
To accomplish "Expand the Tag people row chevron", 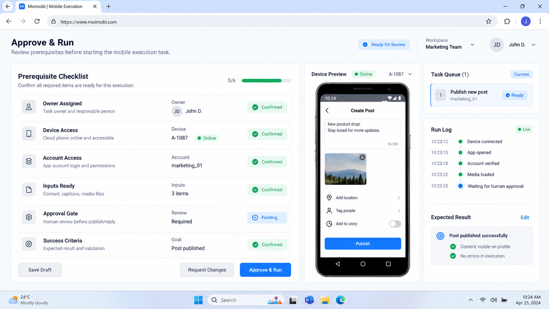I will 399,210.
